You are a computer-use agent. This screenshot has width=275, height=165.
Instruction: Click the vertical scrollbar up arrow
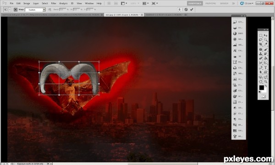click(x=273, y=18)
